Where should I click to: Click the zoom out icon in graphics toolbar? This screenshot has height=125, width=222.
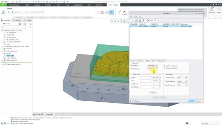click(118, 22)
